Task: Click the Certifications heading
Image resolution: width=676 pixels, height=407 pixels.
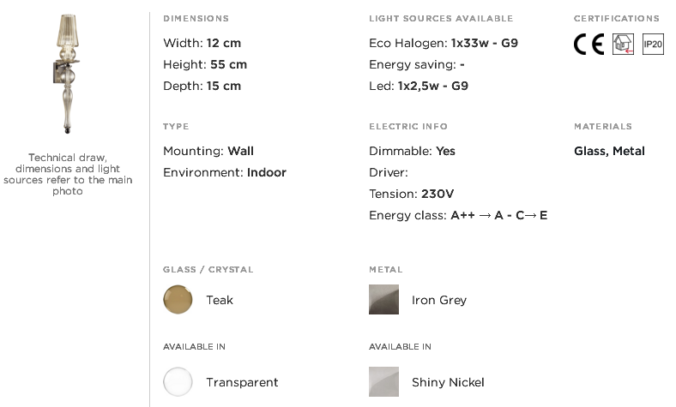Action: pos(617,19)
